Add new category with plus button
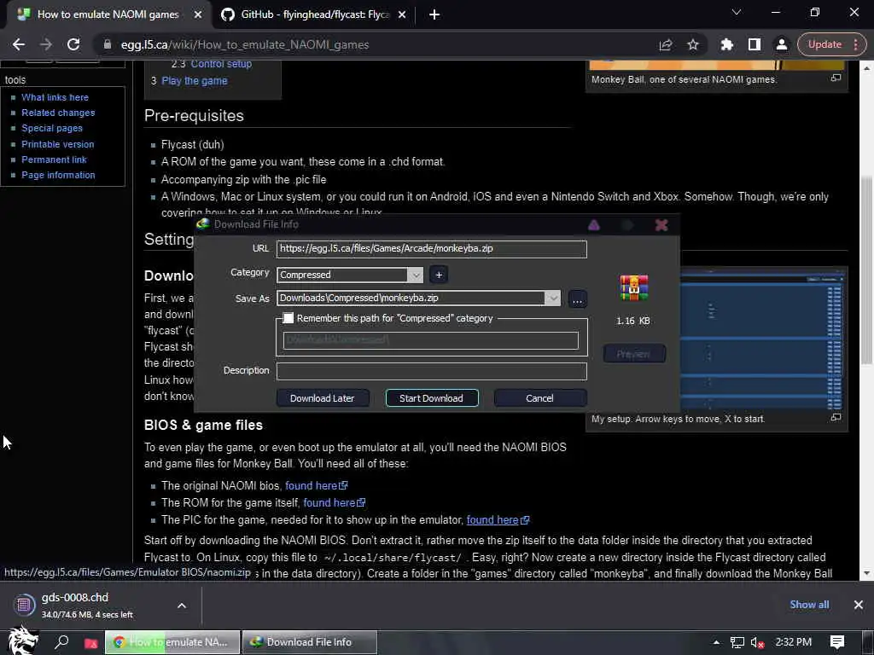 439,275
